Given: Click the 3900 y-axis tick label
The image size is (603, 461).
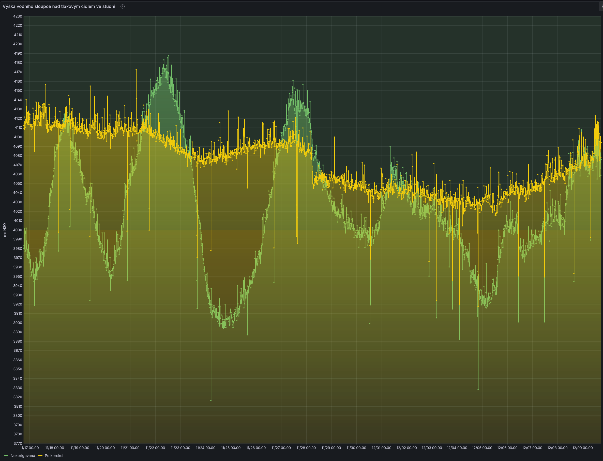Looking at the screenshot, I should point(18,323).
